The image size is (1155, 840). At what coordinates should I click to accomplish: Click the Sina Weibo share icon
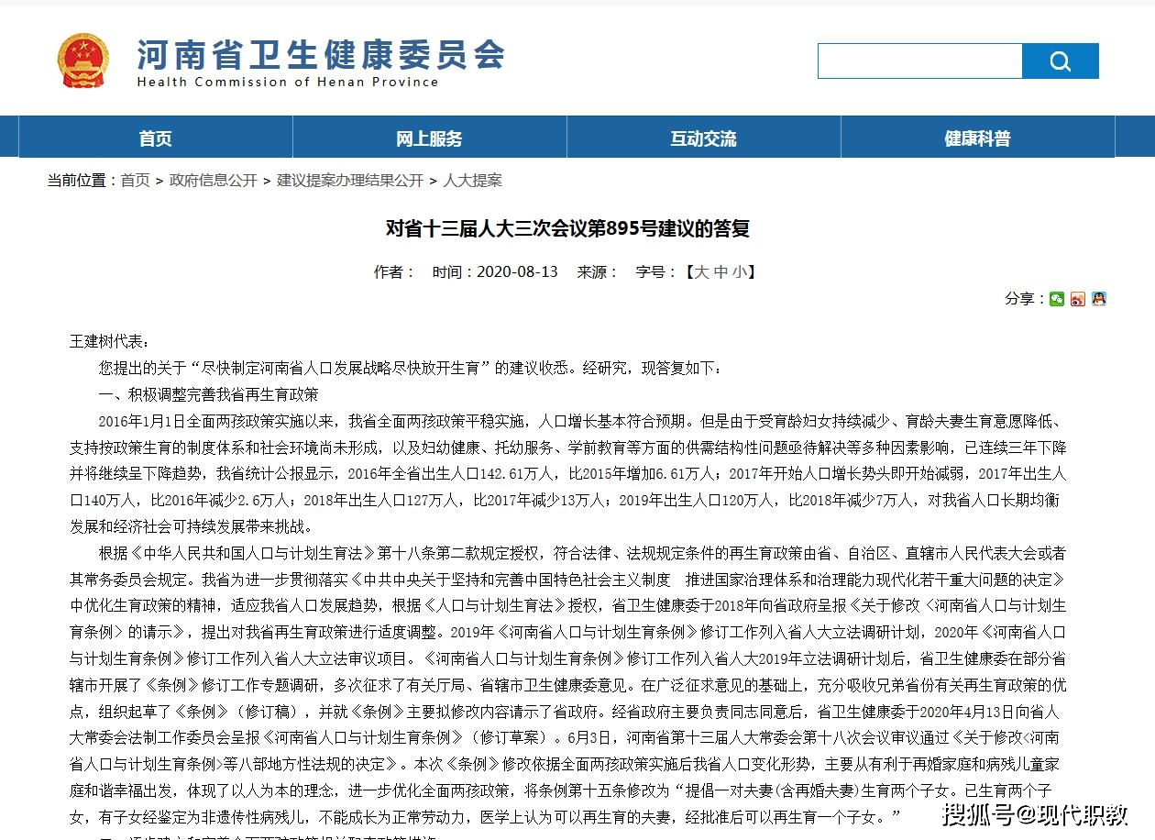click(x=1078, y=299)
